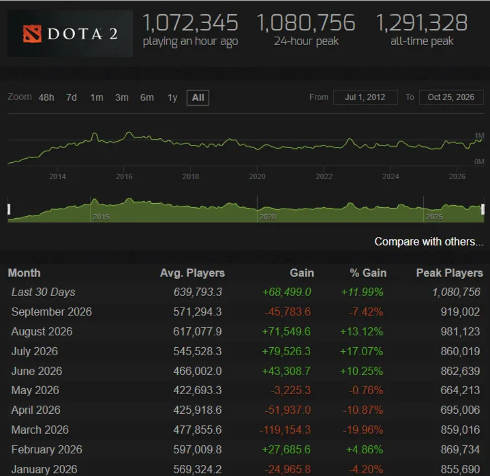Select the 1m zoom range
This screenshot has width=490, height=476.
coord(96,98)
